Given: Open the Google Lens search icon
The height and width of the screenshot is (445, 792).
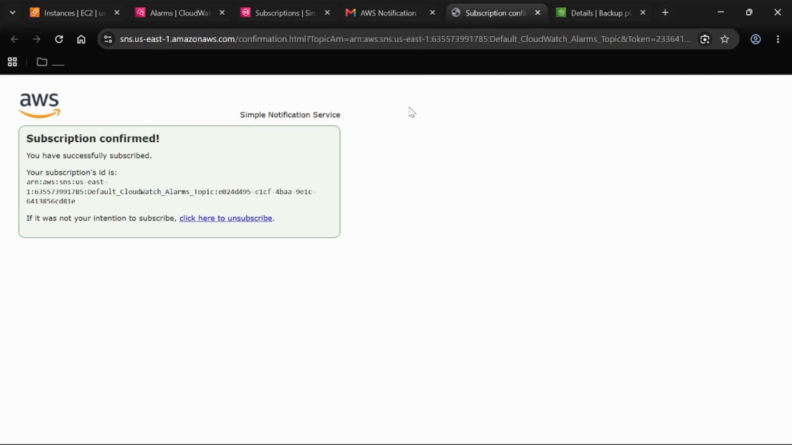Looking at the screenshot, I should (x=705, y=39).
